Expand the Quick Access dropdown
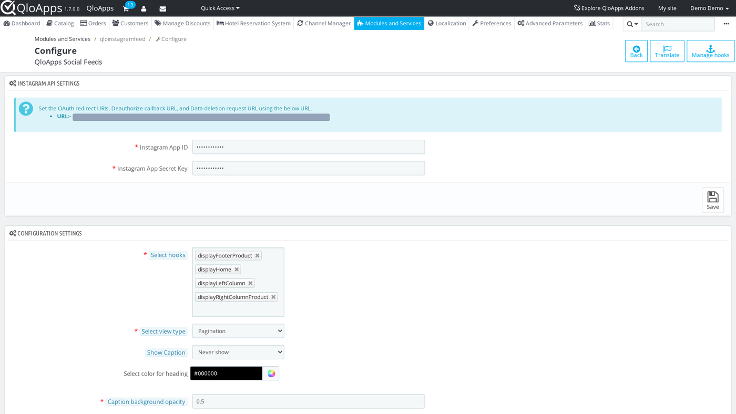The image size is (736, 414). [220, 8]
